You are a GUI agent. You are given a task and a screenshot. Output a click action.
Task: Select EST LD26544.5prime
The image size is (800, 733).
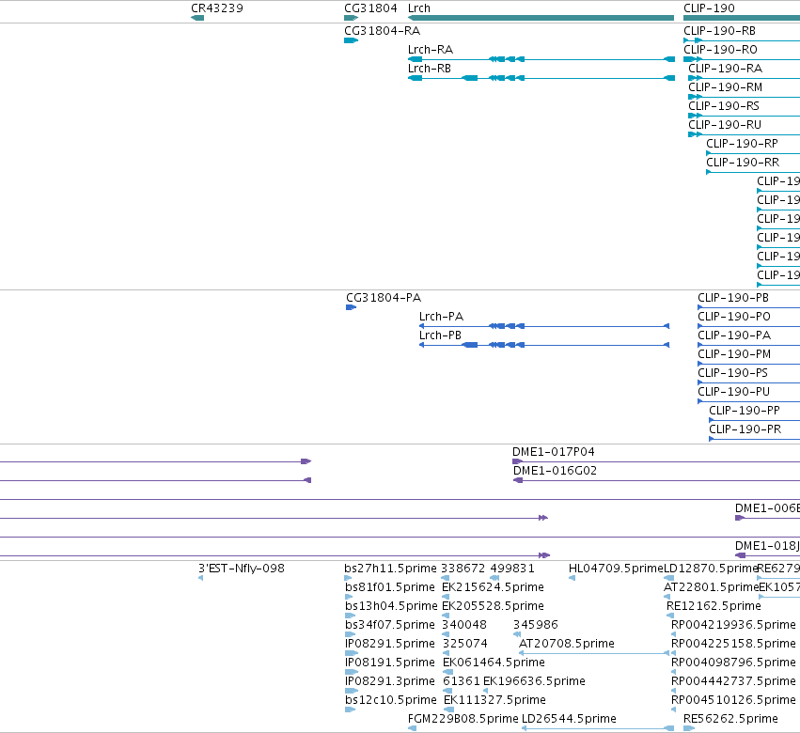(569, 720)
